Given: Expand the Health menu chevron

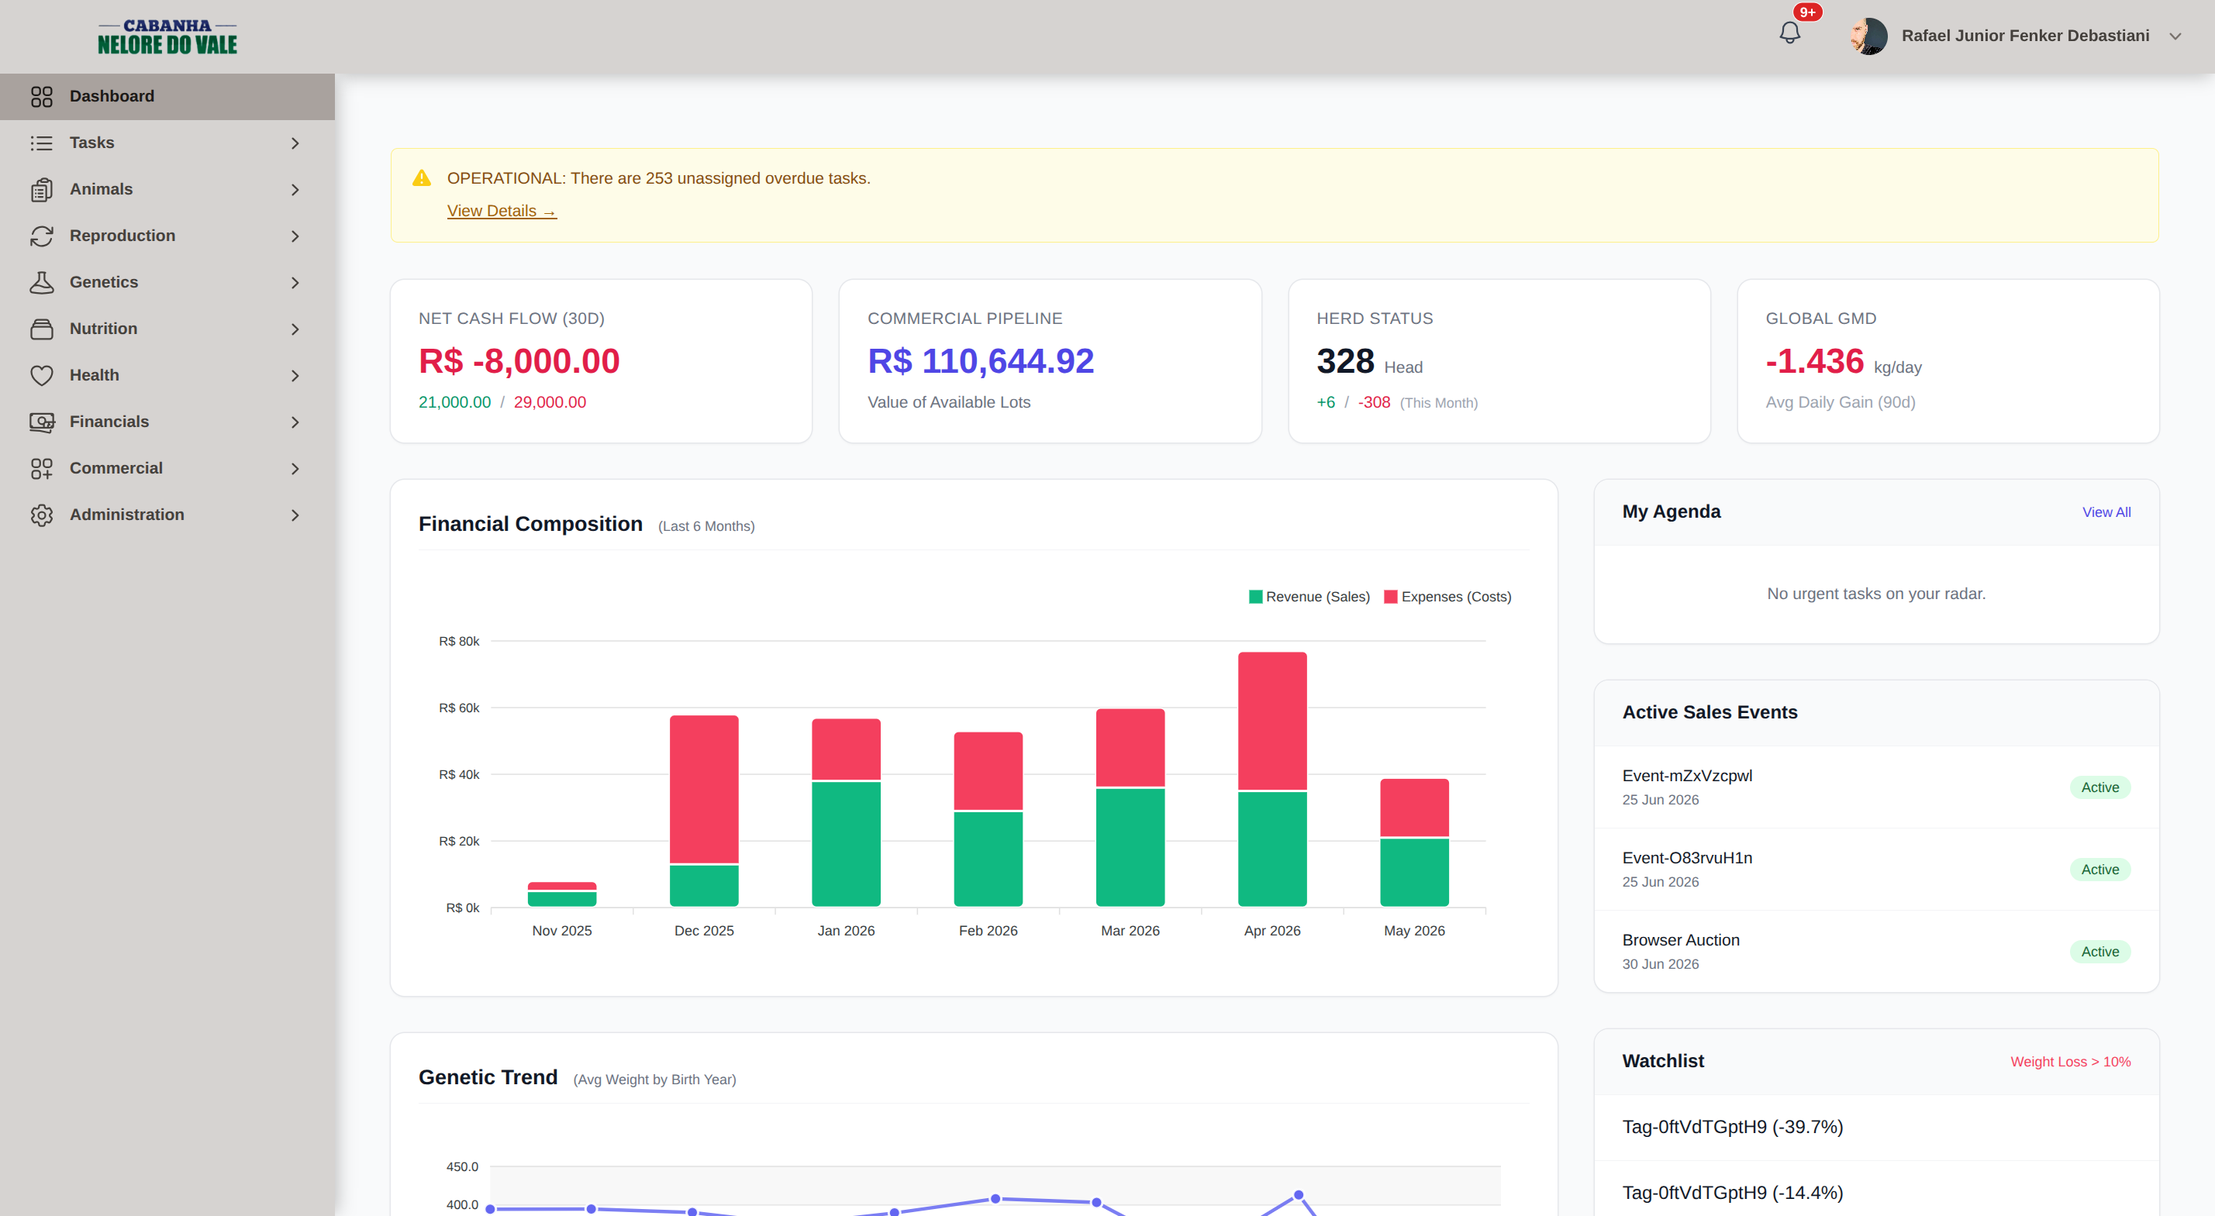Looking at the screenshot, I should pyautogui.click(x=295, y=374).
